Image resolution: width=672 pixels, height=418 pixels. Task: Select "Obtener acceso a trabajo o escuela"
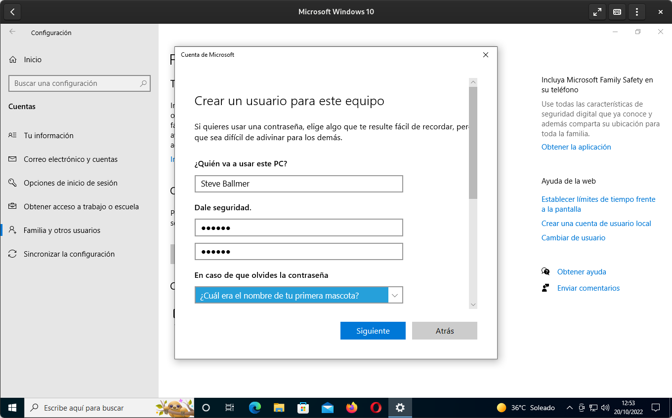pyautogui.click(x=82, y=206)
